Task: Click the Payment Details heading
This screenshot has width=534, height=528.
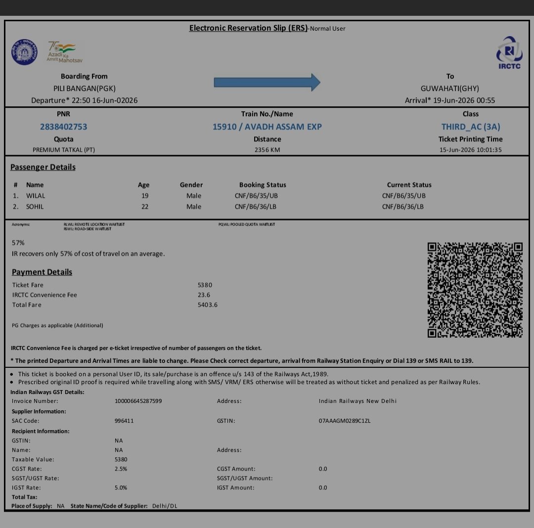Action: click(42, 272)
